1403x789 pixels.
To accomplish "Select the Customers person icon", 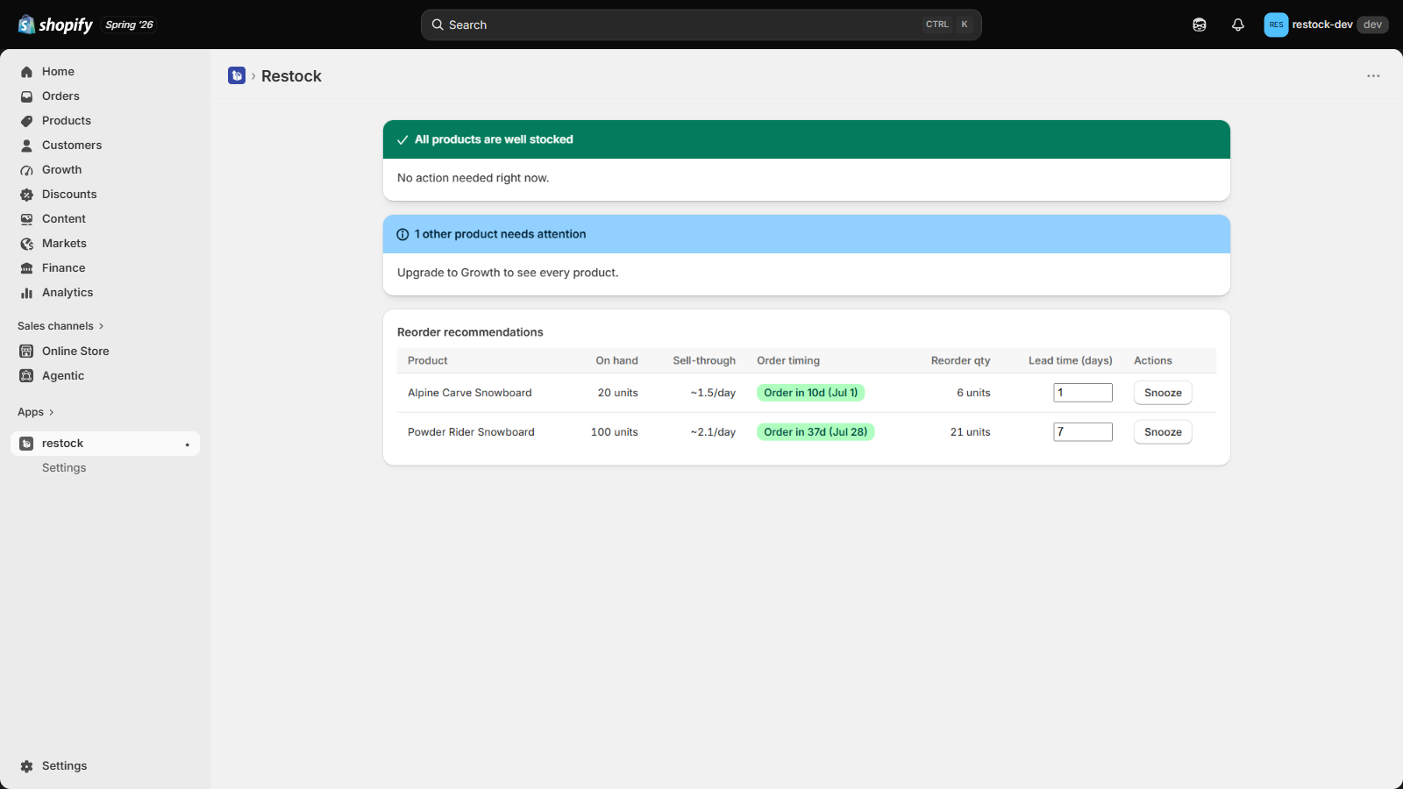I will tap(26, 146).
